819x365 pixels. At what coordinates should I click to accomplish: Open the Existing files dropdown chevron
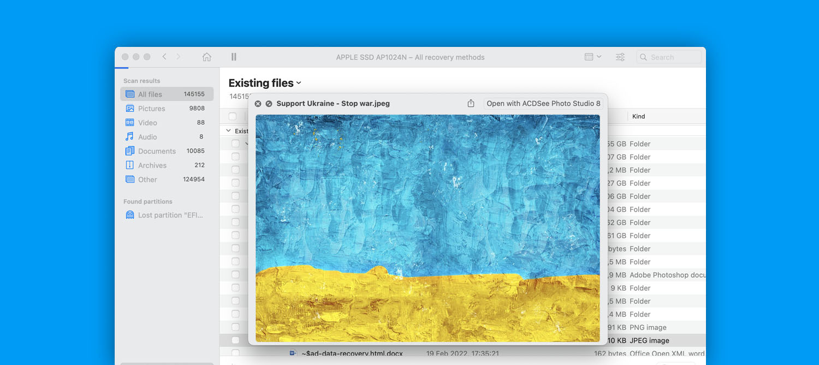(299, 83)
